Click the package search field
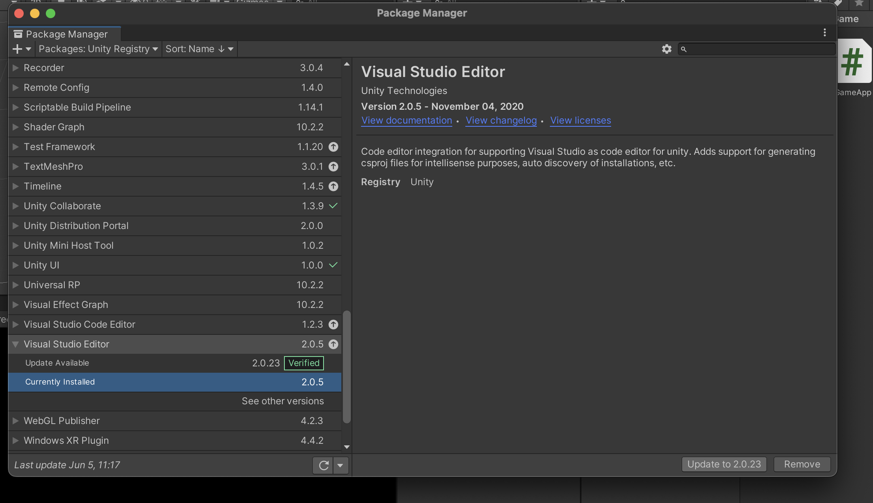Image resolution: width=873 pixels, height=503 pixels. (756, 49)
